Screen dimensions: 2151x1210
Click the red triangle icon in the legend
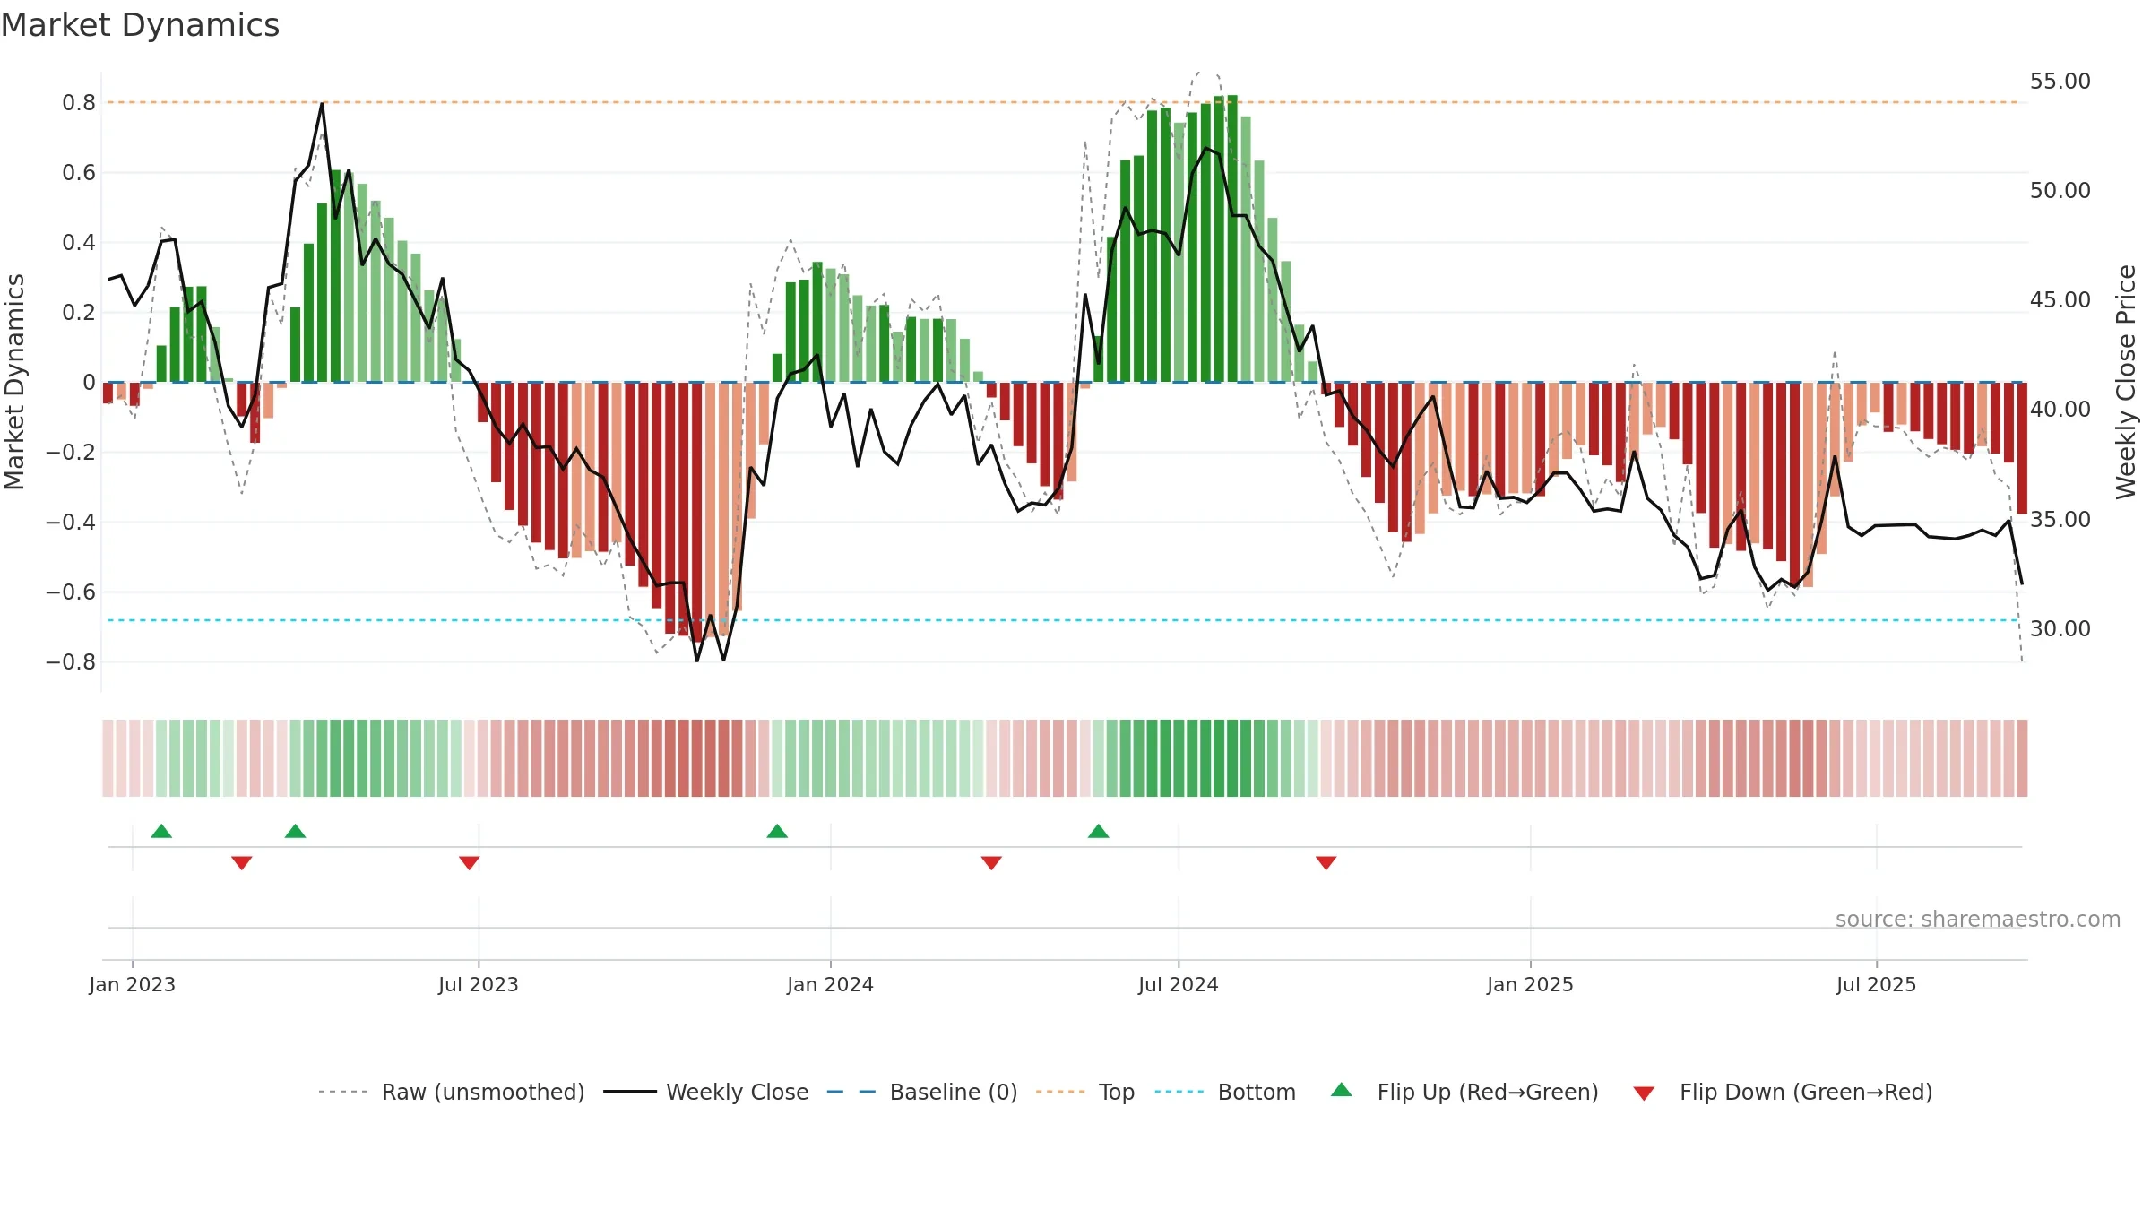1644,1093
